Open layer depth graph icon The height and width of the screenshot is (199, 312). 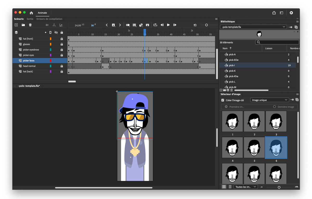[x=61, y=25]
